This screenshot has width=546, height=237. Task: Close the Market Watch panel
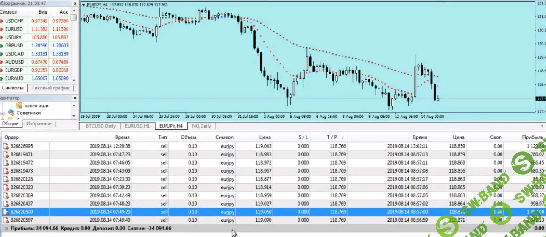75,3
